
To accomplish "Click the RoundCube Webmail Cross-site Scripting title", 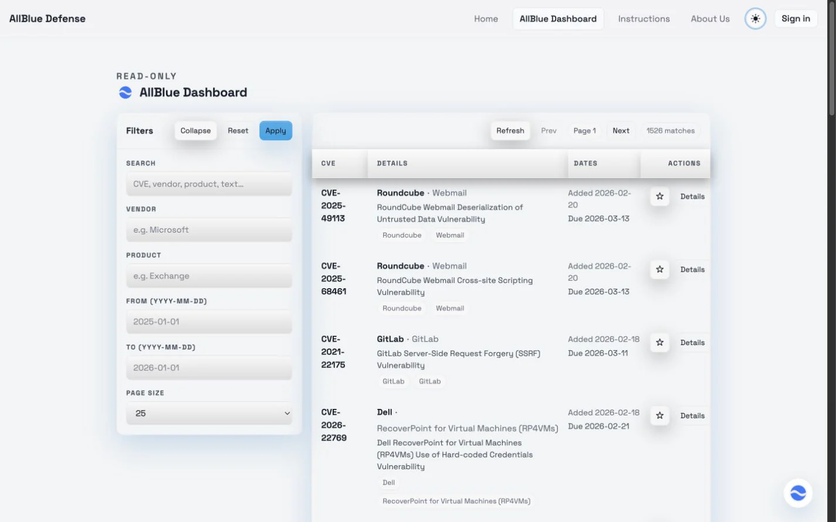I will click(x=455, y=286).
